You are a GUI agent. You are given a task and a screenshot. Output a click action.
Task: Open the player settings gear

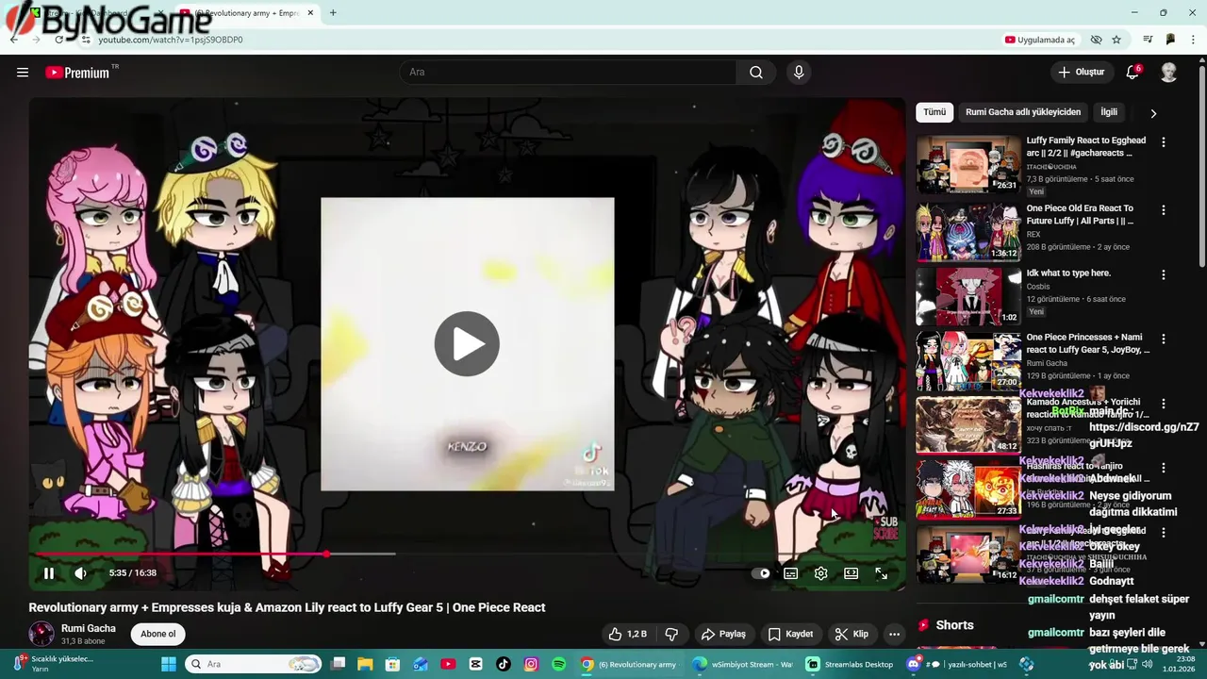821,572
